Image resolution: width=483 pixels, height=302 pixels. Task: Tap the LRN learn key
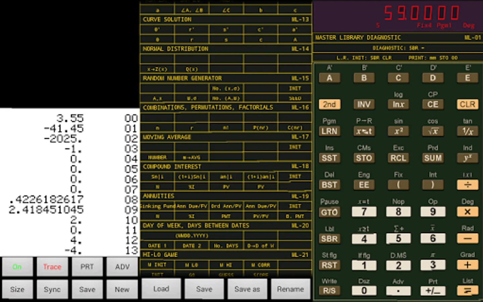click(329, 131)
